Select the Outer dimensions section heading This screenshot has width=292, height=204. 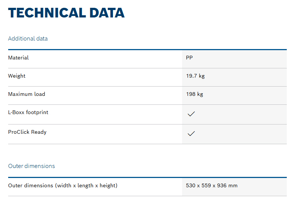(x=32, y=166)
